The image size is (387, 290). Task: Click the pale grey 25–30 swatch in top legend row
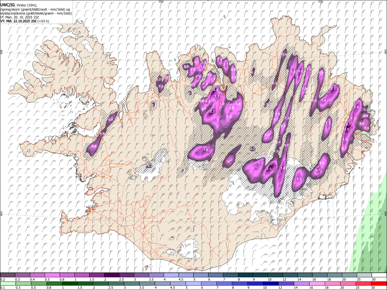pyautogui.click(x=364, y=275)
